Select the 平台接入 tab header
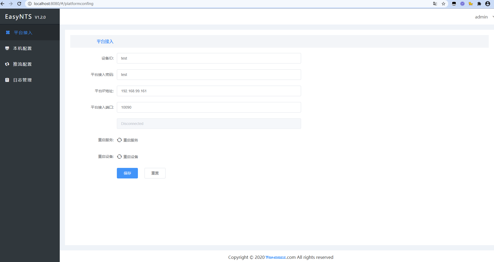 click(x=105, y=41)
